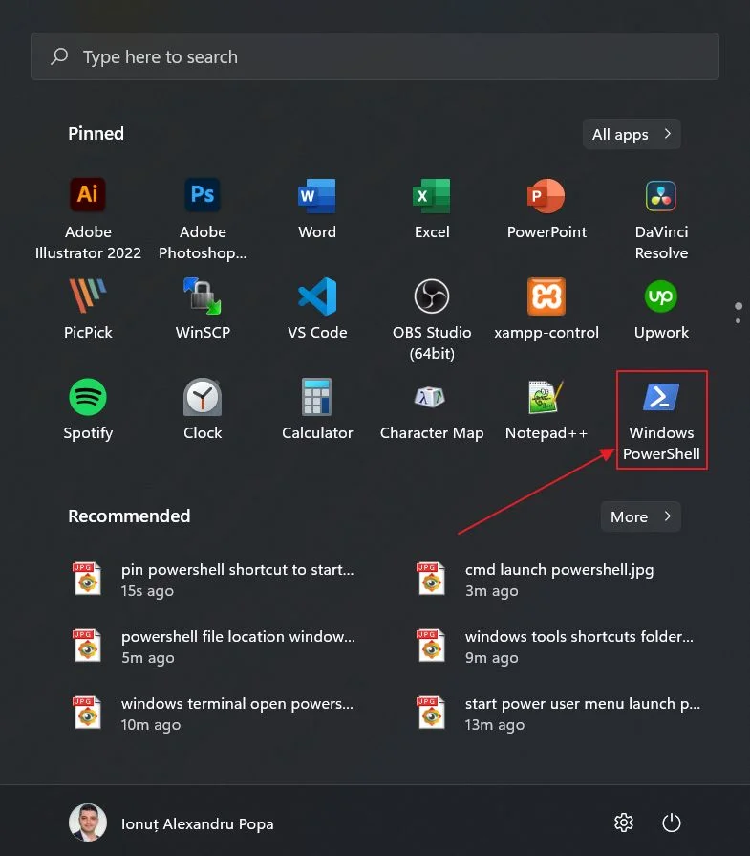Click the Type here to search field

coord(375,56)
